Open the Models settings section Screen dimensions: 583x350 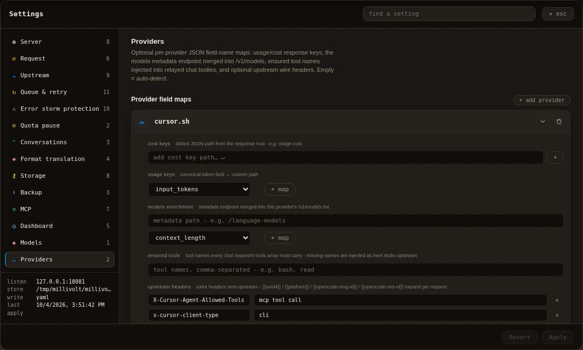[x=59, y=243]
